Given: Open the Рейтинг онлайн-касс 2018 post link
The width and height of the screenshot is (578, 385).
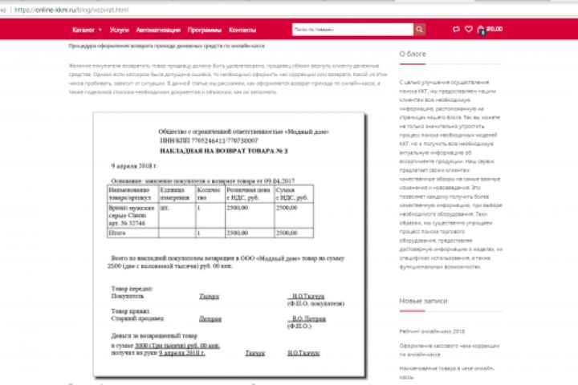Looking at the screenshot, I should coord(432,331).
